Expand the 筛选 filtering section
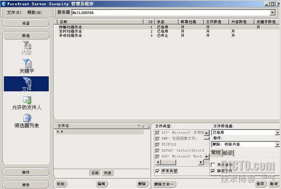The width and height of the screenshot is (281, 189). (26, 36)
